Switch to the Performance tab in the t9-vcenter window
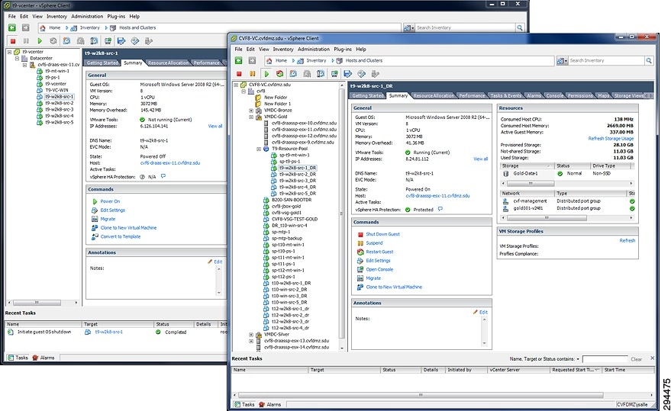 tap(206, 63)
